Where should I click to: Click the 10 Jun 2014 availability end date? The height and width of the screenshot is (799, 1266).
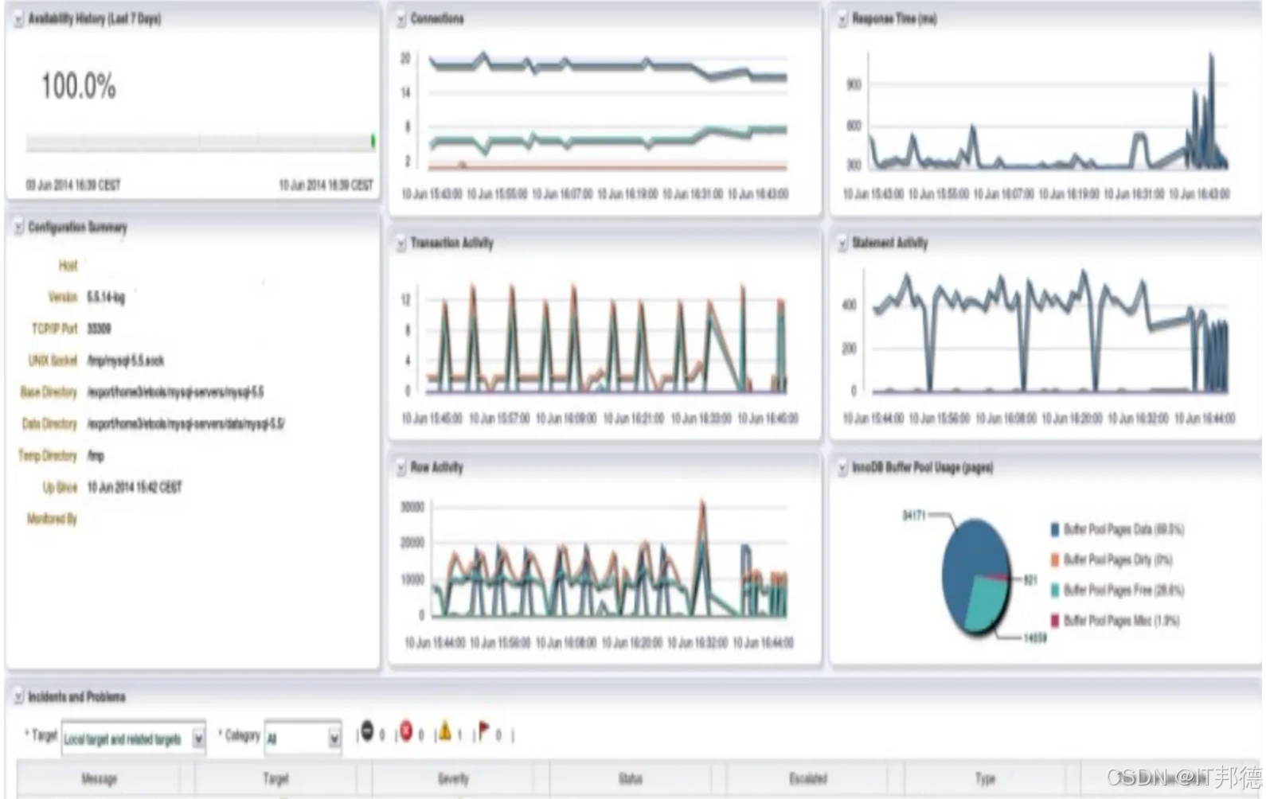click(326, 185)
